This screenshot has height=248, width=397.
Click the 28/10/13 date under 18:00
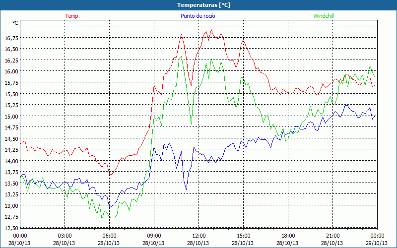coord(287,243)
